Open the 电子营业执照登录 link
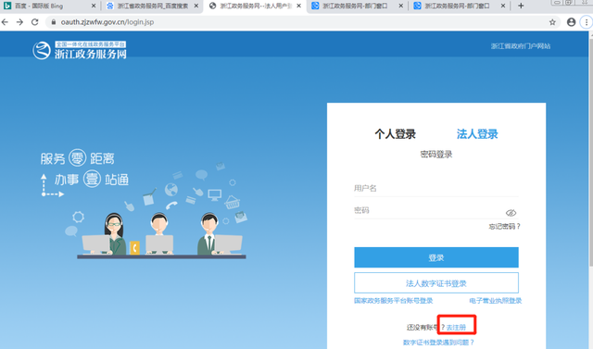This screenshot has height=349, width=593. point(496,301)
